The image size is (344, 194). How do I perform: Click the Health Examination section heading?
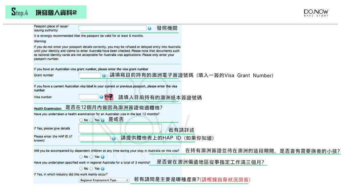pos(48,109)
